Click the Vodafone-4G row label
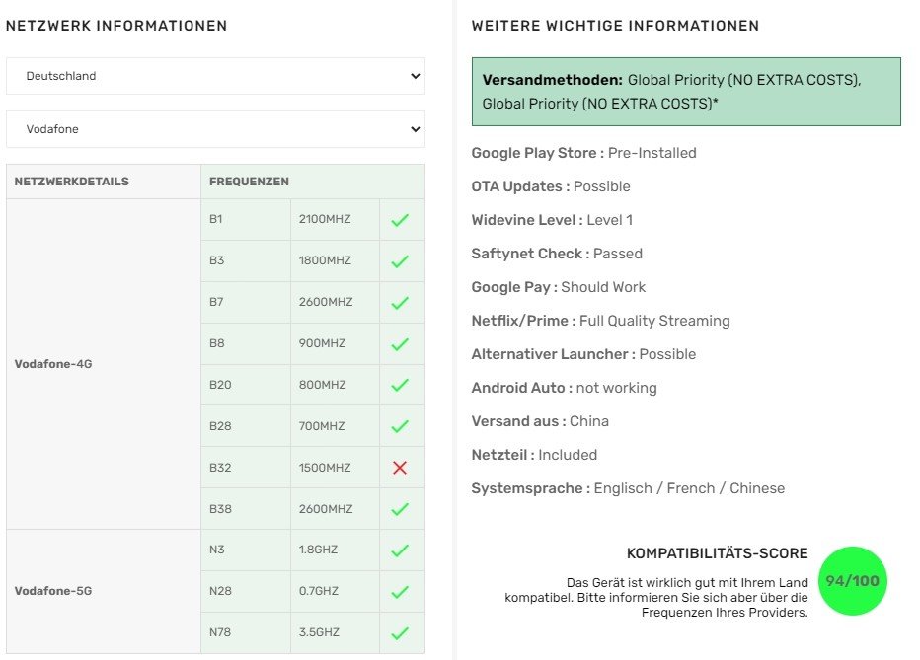This screenshot has width=920, height=660. pos(53,364)
